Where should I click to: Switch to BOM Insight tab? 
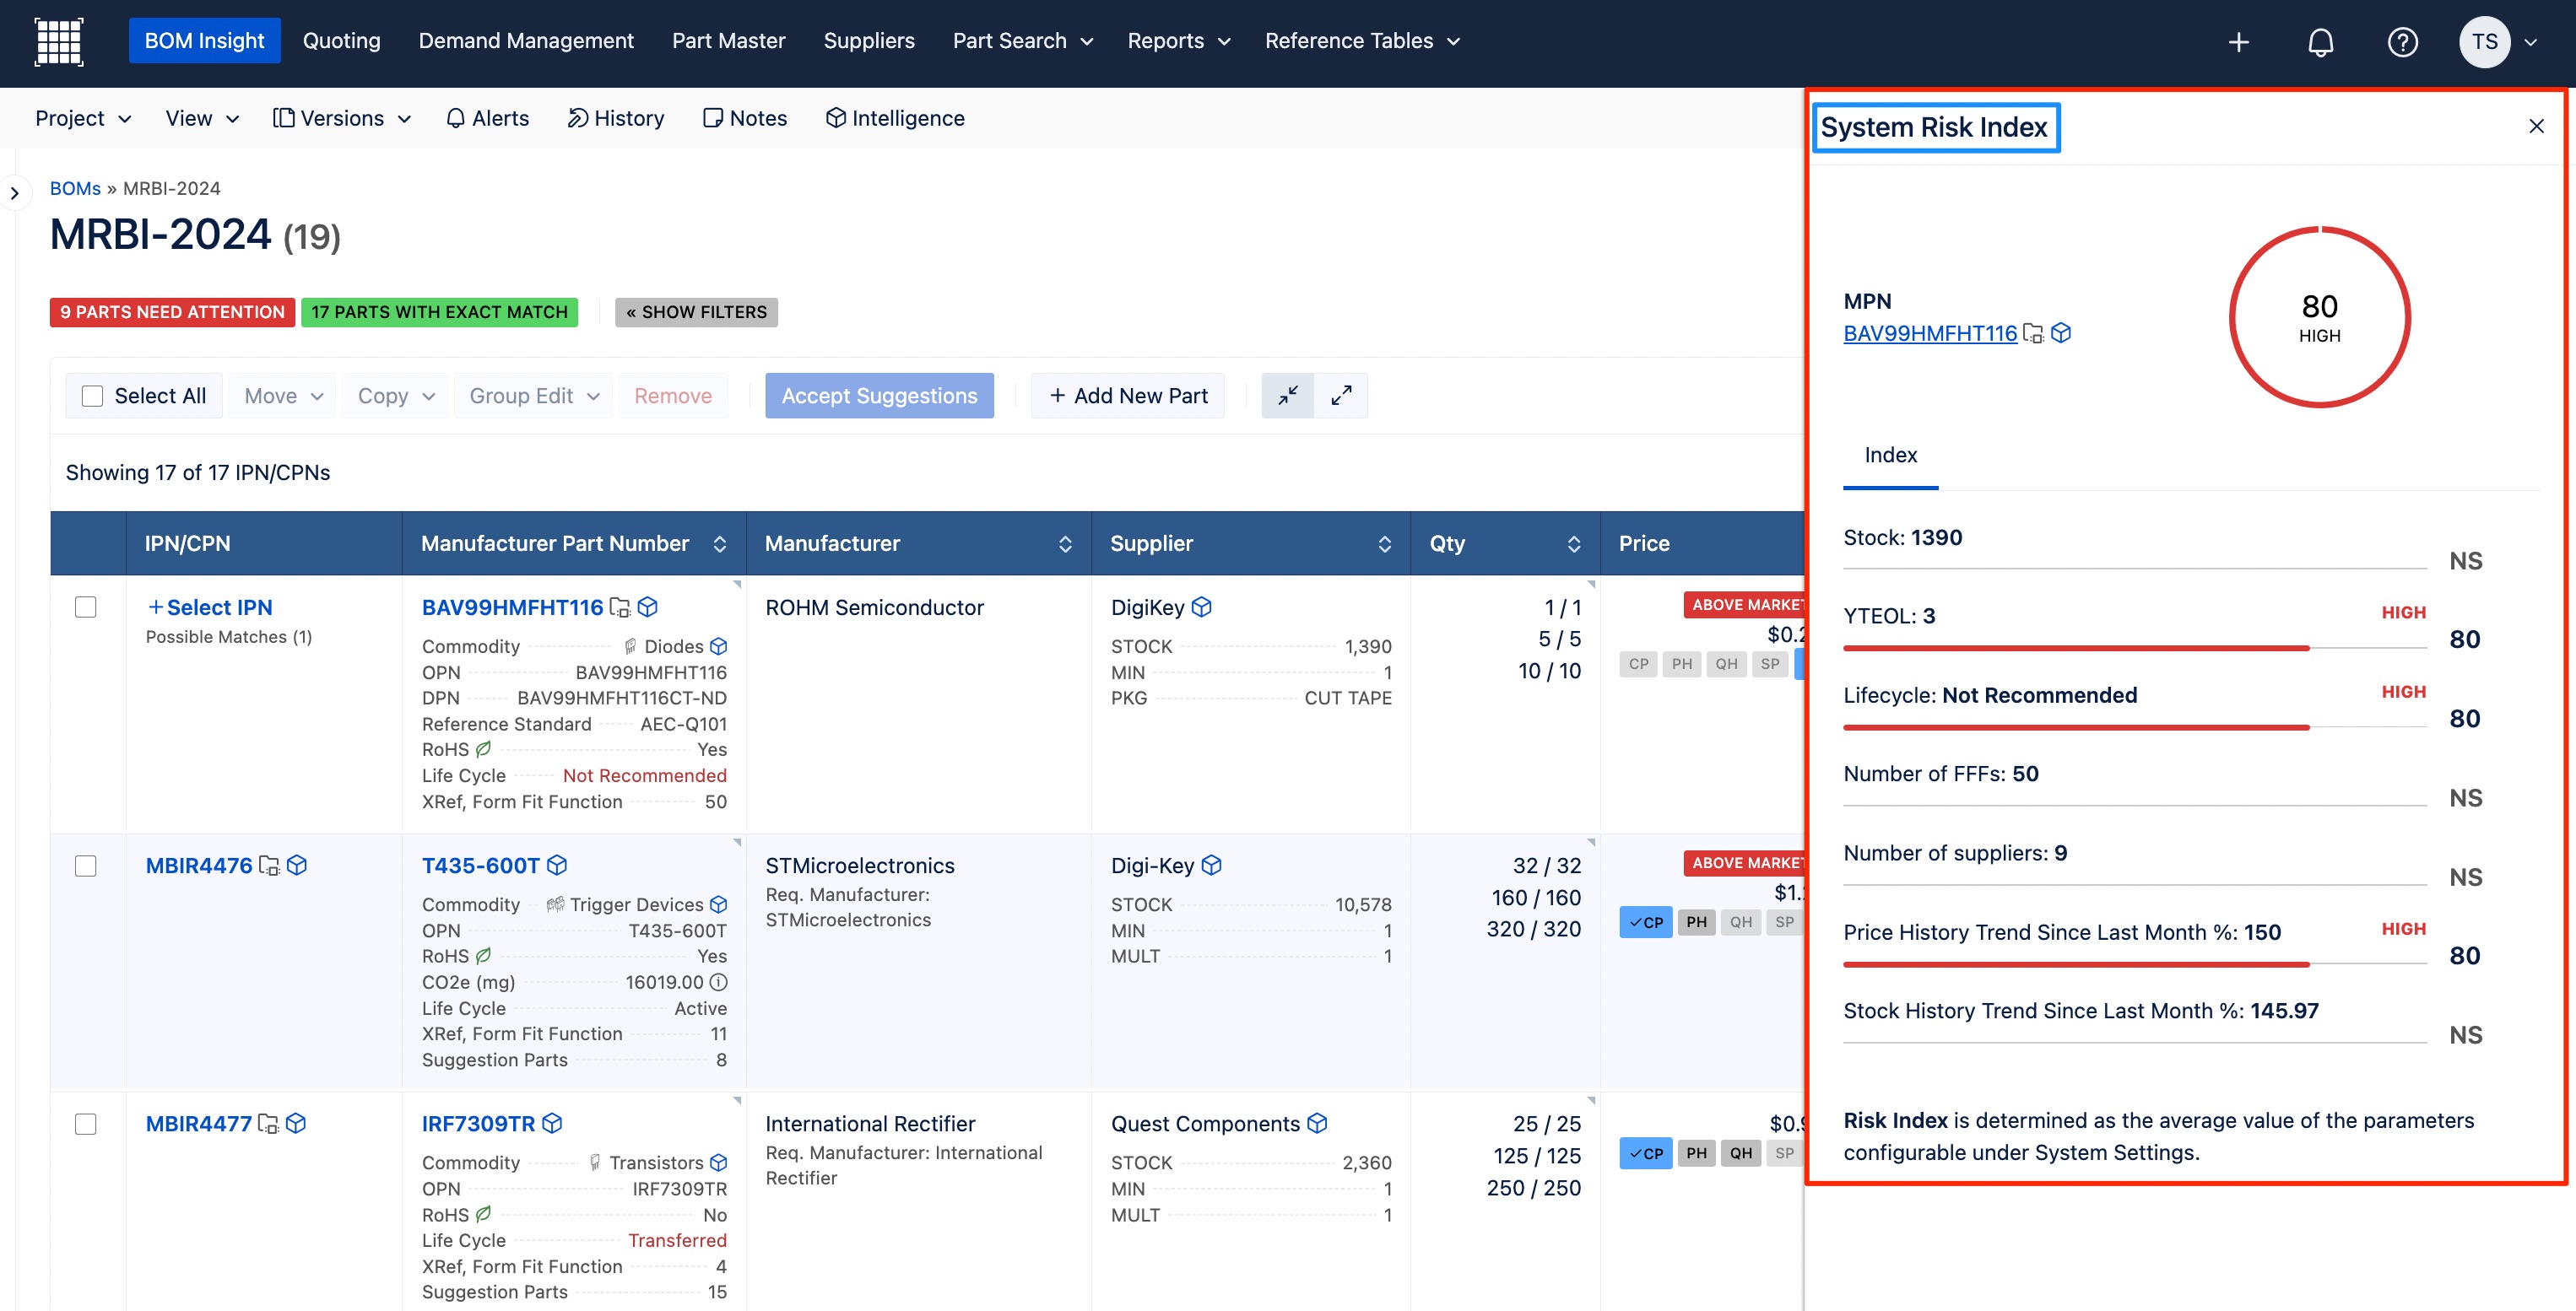(x=204, y=41)
